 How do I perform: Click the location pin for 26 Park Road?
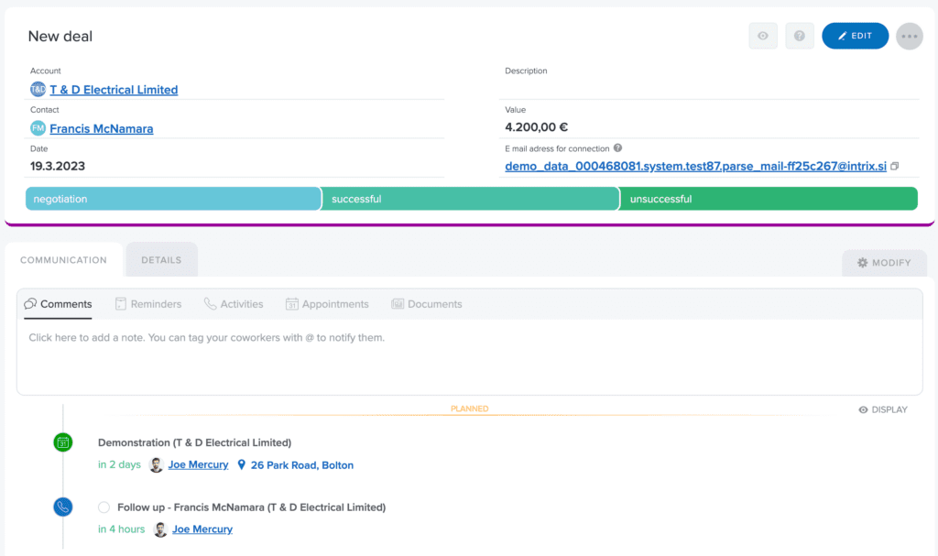(x=240, y=464)
